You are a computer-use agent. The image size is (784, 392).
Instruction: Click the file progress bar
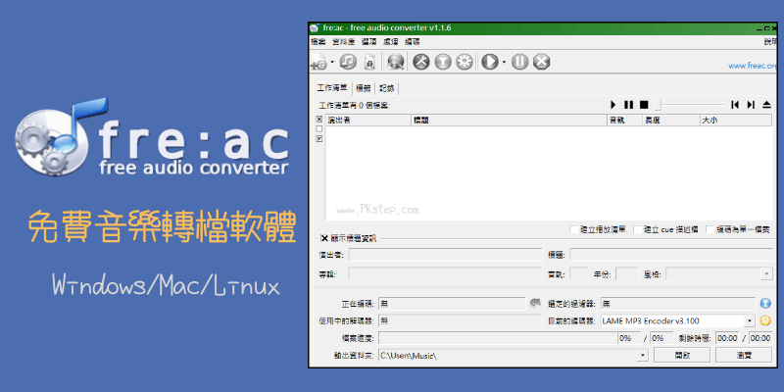coord(498,338)
